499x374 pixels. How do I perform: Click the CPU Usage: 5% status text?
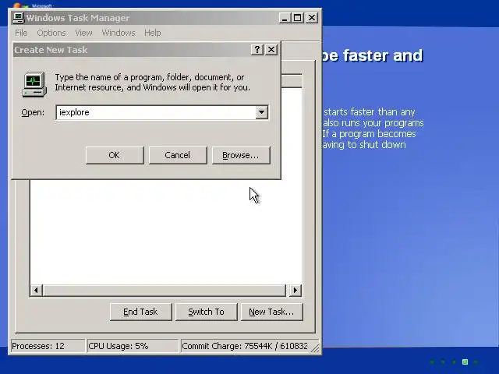click(x=119, y=346)
